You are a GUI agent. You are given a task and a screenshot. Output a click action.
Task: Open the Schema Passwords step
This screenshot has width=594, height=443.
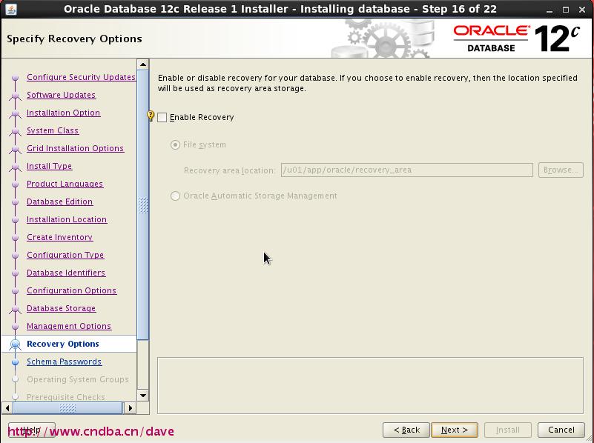tap(64, 362)
